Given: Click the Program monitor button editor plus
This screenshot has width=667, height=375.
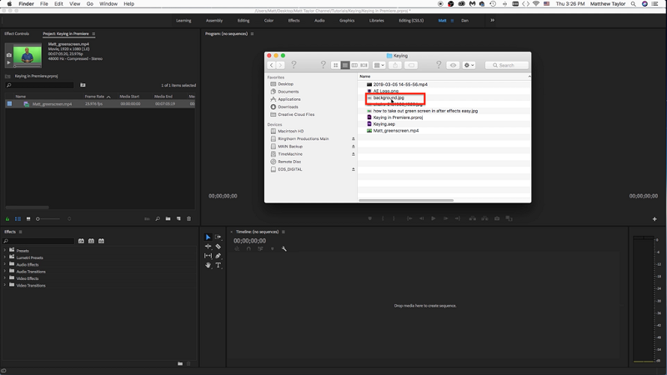Looking at the screenshot, I should [x=654, y=219].
